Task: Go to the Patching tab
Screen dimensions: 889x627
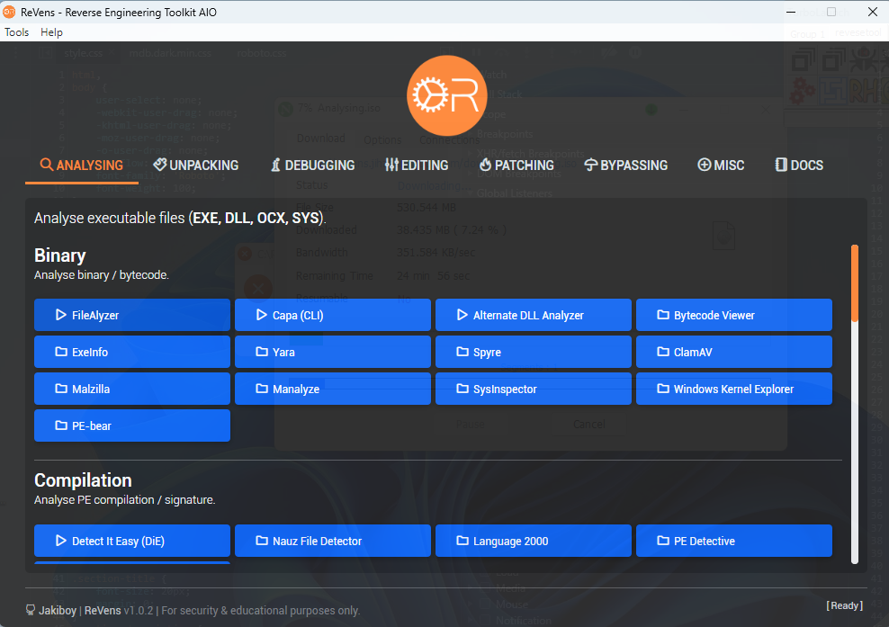Action: click(516, 166)
